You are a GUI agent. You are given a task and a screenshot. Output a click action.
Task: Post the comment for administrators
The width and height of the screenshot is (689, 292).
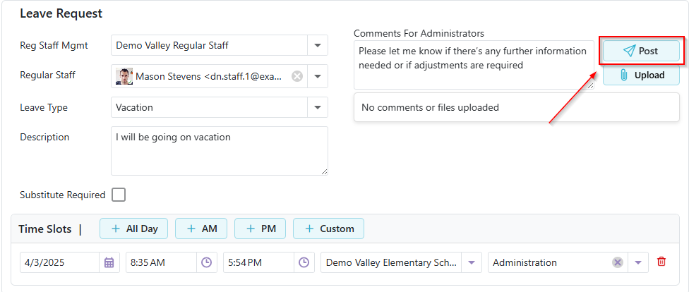tap(641, 51)
